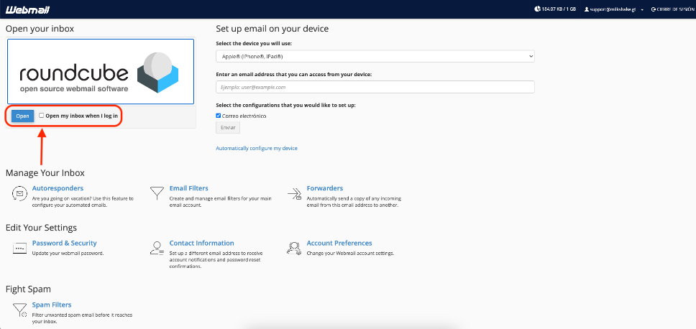Image resolution: width=696 pixels, height=329 pixels.
Task: Click the Webmail logo
Action: [x=27, y=9]
